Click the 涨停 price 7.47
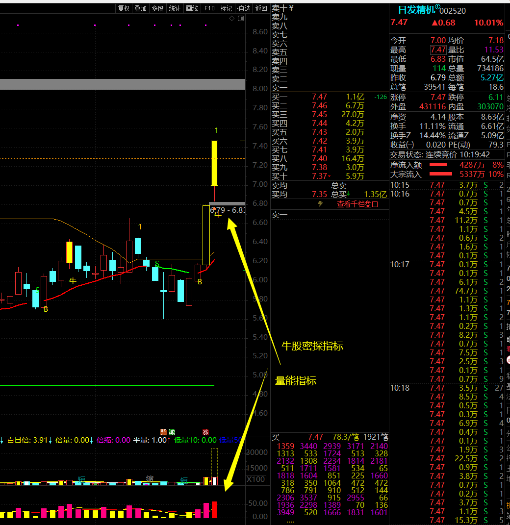The width and height of the screenshot is (510, 525). pos(438,98)
